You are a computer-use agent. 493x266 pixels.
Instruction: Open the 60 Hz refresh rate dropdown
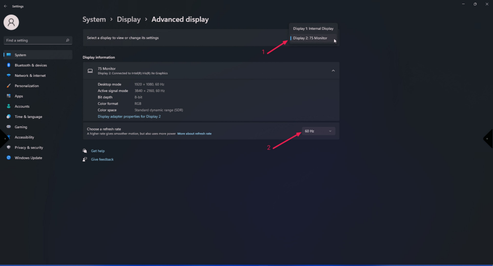coord(318,131)
